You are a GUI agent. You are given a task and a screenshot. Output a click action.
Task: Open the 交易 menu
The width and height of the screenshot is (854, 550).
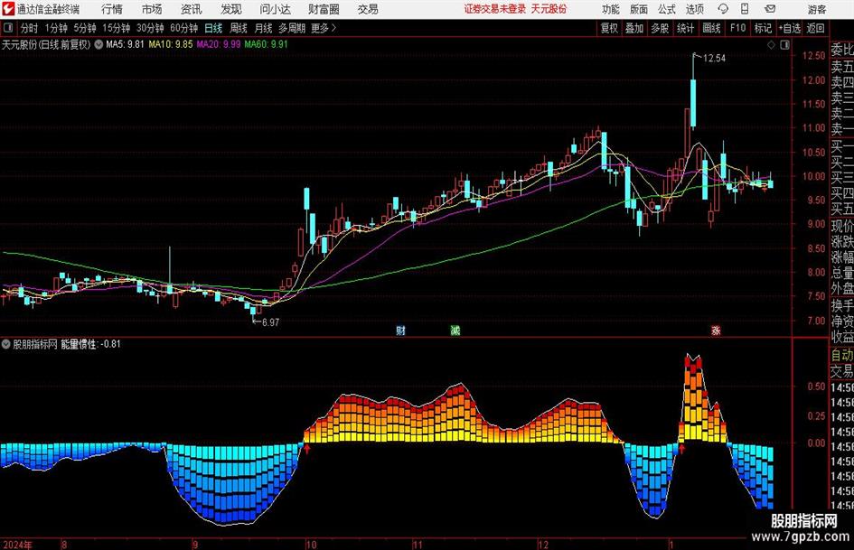click(368, 9)
